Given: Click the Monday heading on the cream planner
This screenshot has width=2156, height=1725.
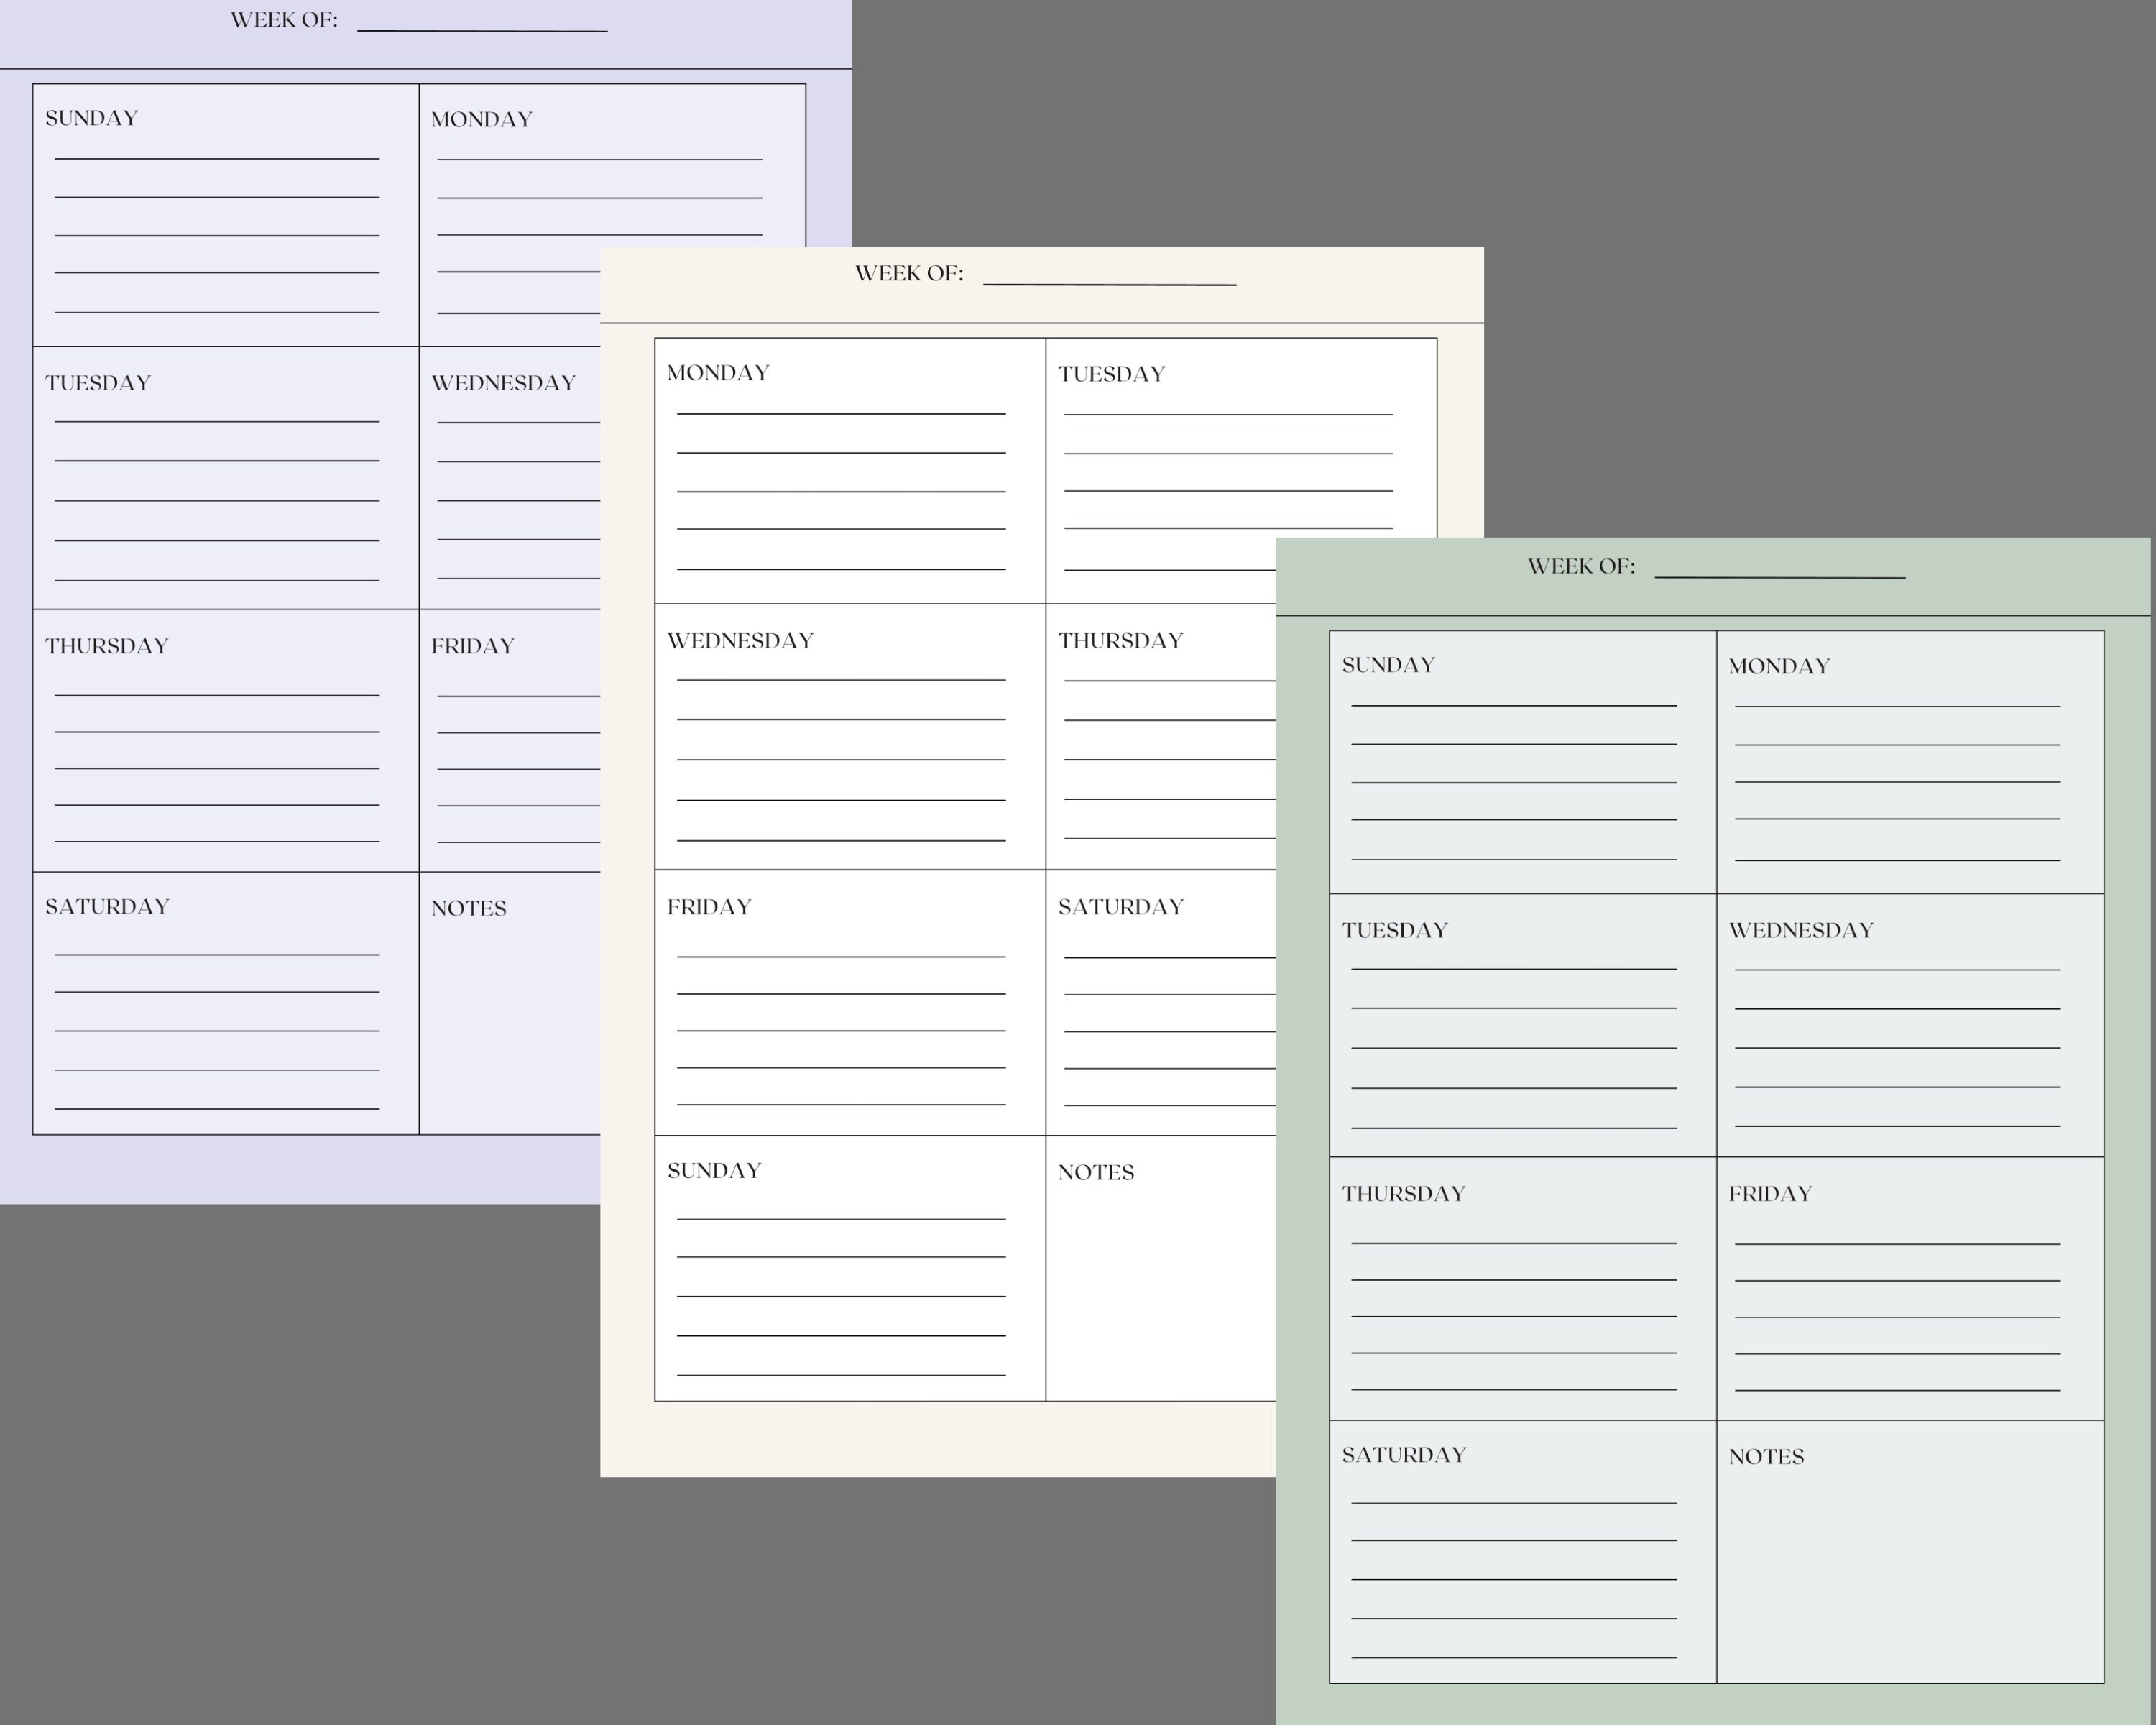Looking at the screenshot, I should (717, 371).
